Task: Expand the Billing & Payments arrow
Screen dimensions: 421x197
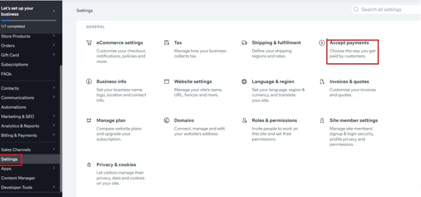Action: click(54, 135)
